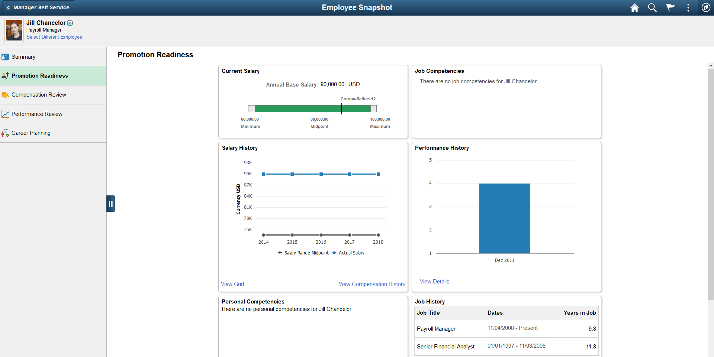Viewport: 714px width, 357px height.
Task: Go back to Manager Self Service
Action: 38,7
